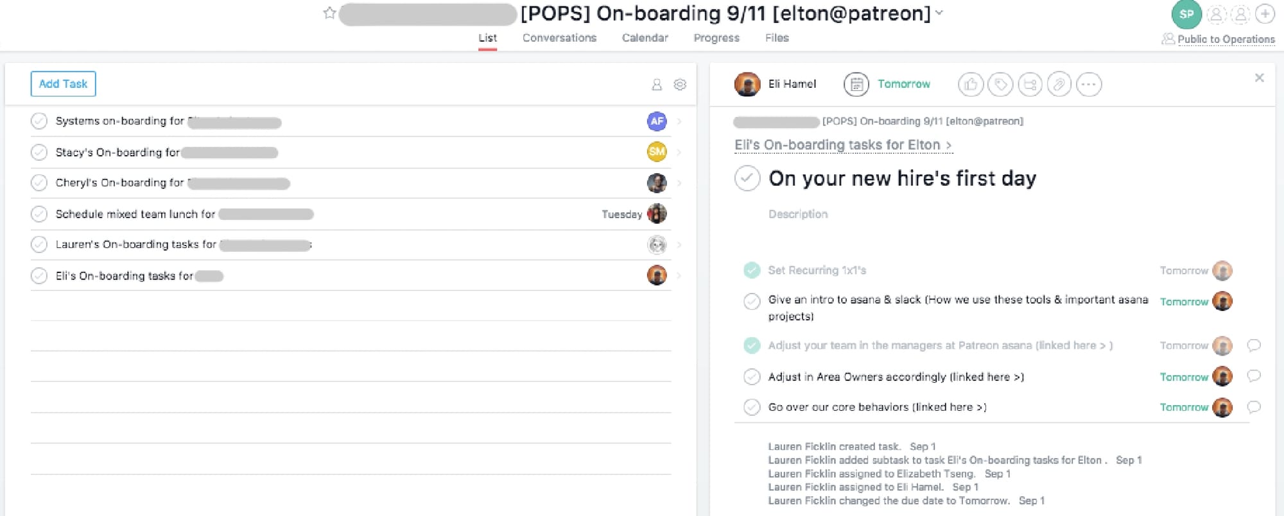Open the project title dropdown arrow

pos(940,13)
